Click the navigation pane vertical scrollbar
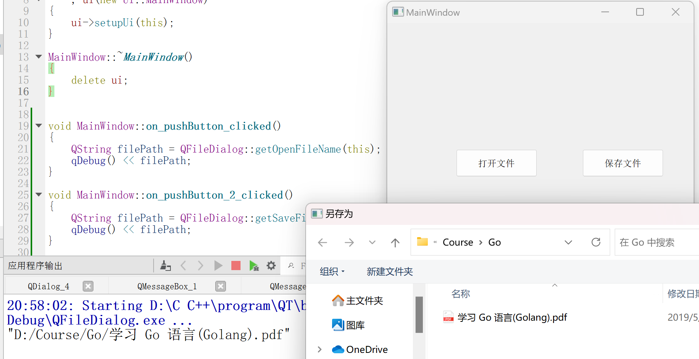Screen dimensions: 699x359 (419, 314)
